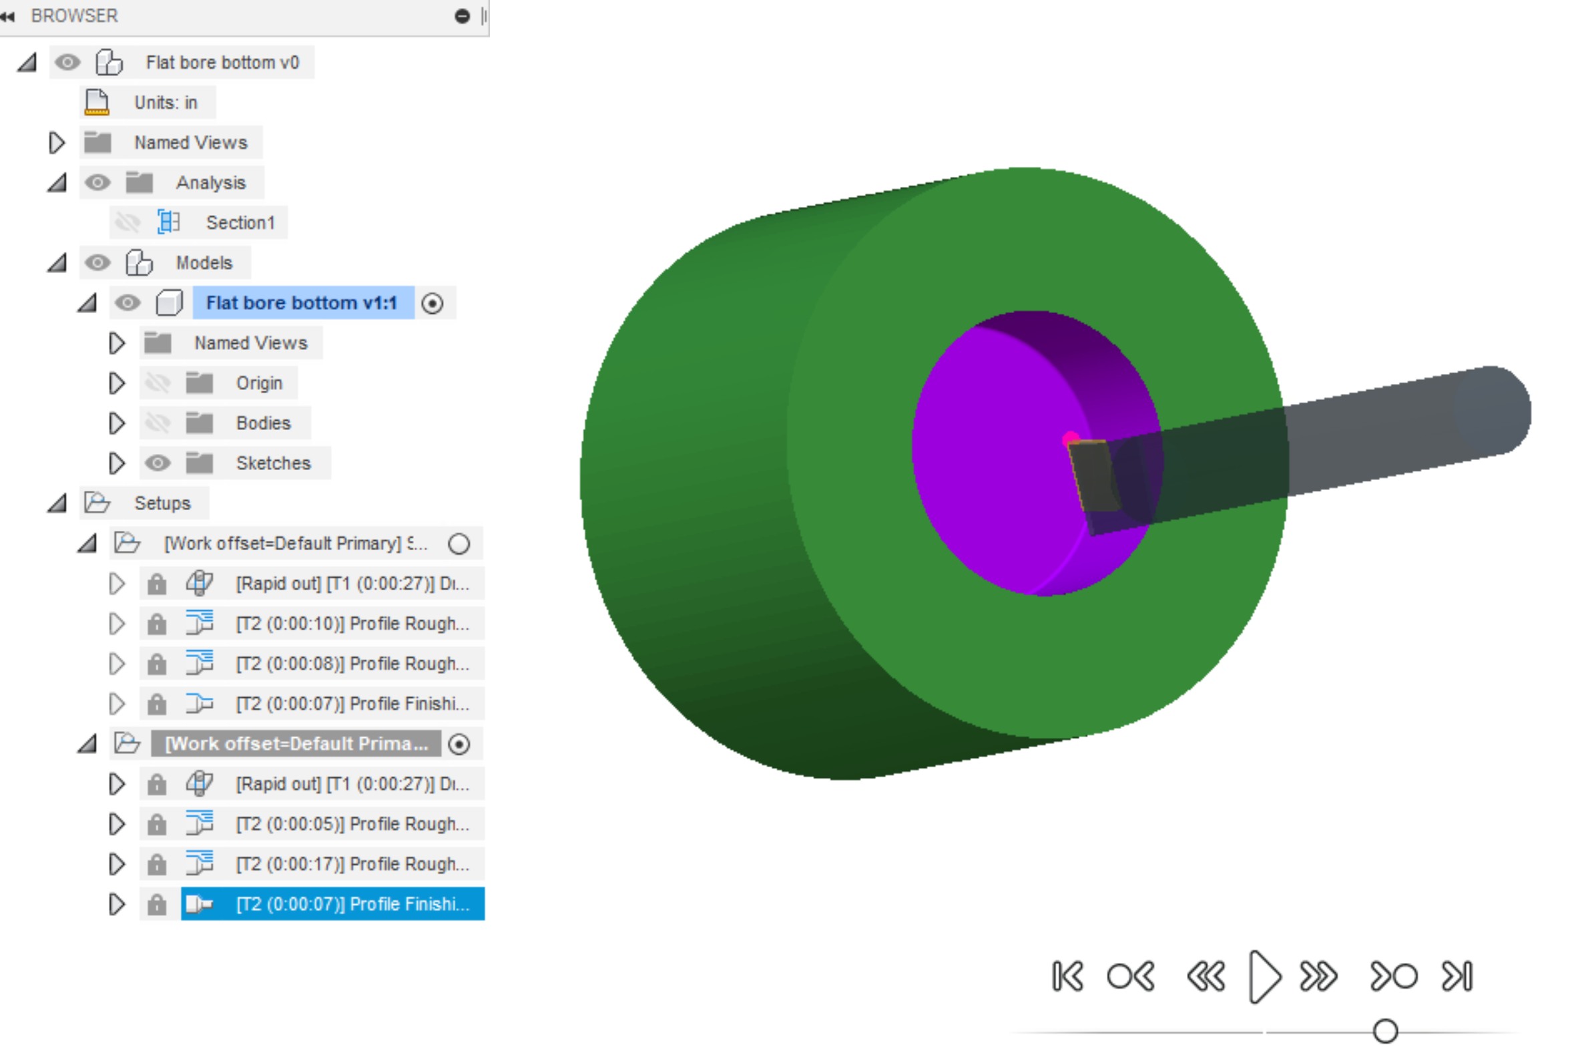Click the lock icon on T2 (0:00:10) Profile Rough
1578x1053 pixels.
point(157,624)
